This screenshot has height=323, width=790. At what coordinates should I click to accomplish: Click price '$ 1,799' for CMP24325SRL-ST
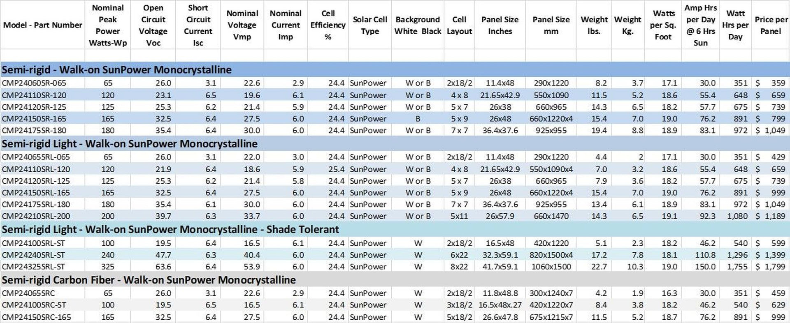coord(770,267)
